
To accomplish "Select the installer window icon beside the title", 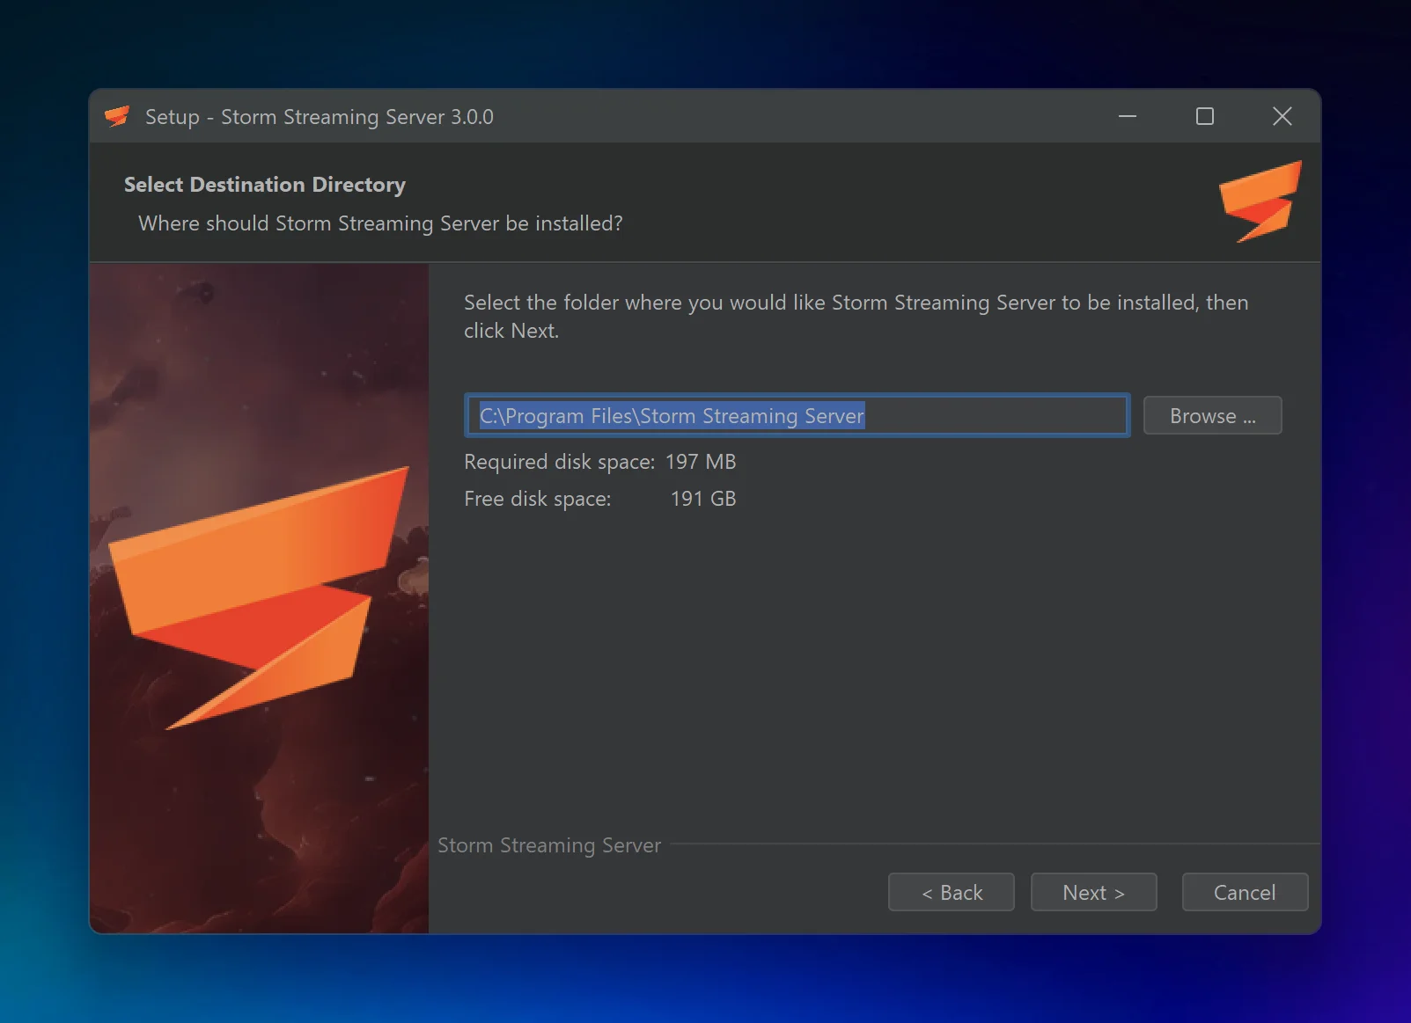I will pyautogui.click(x=117, y=115).
